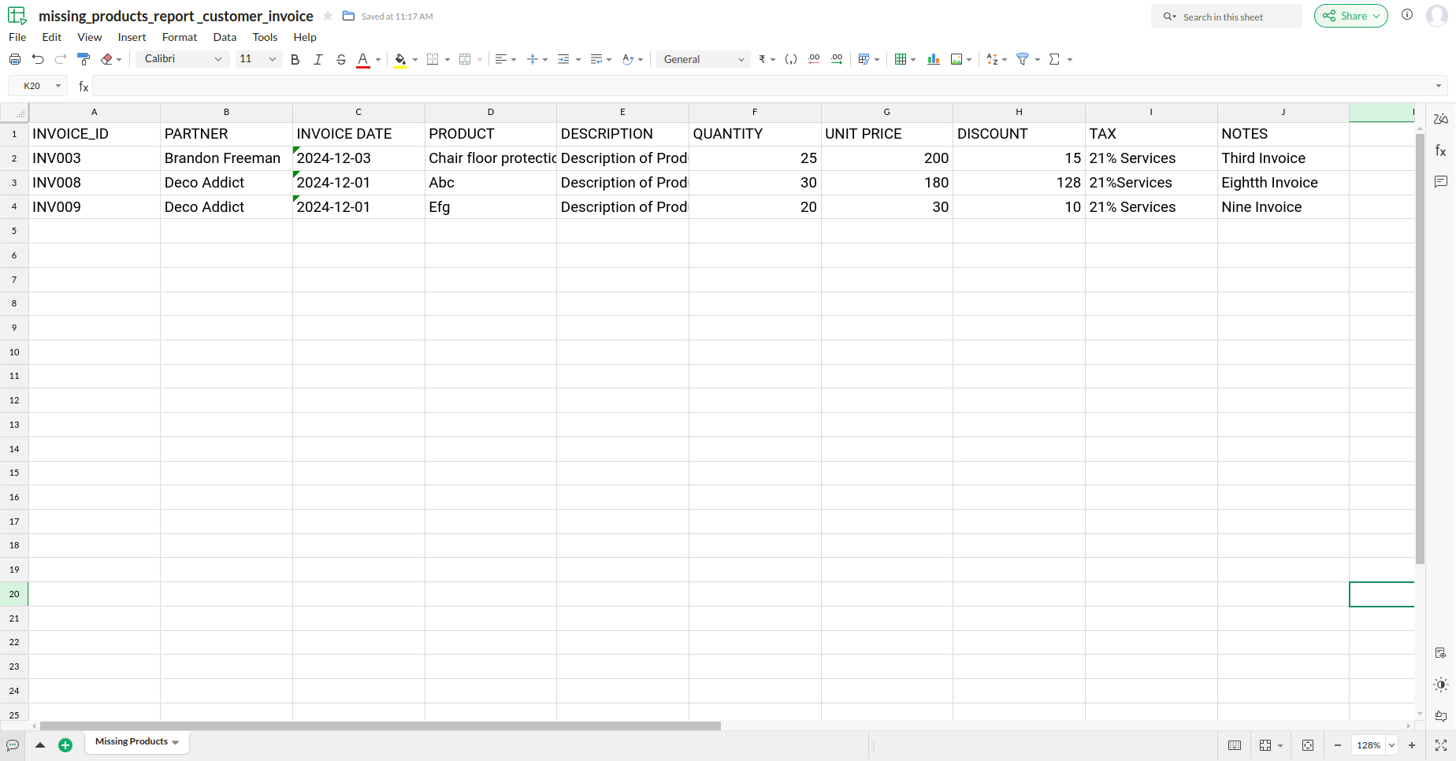This screenshot has width=1456, height=761.
Task: Decrease decimal places
Action: [x=814, y=59]
